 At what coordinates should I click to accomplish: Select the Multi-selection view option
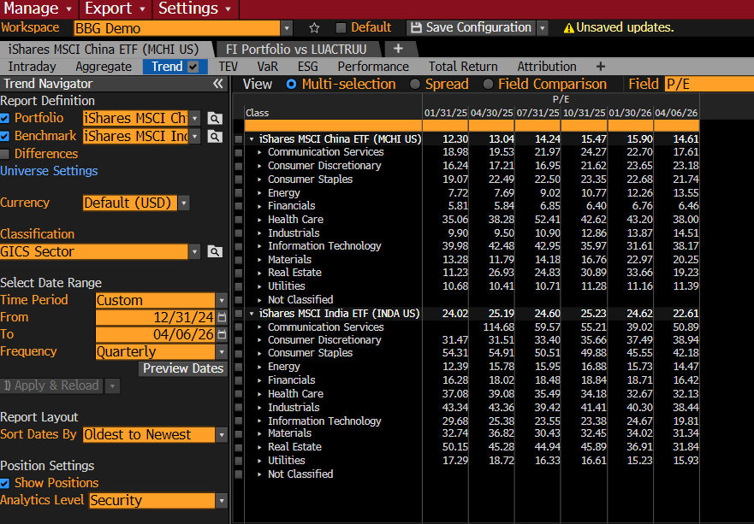point(291,84)
